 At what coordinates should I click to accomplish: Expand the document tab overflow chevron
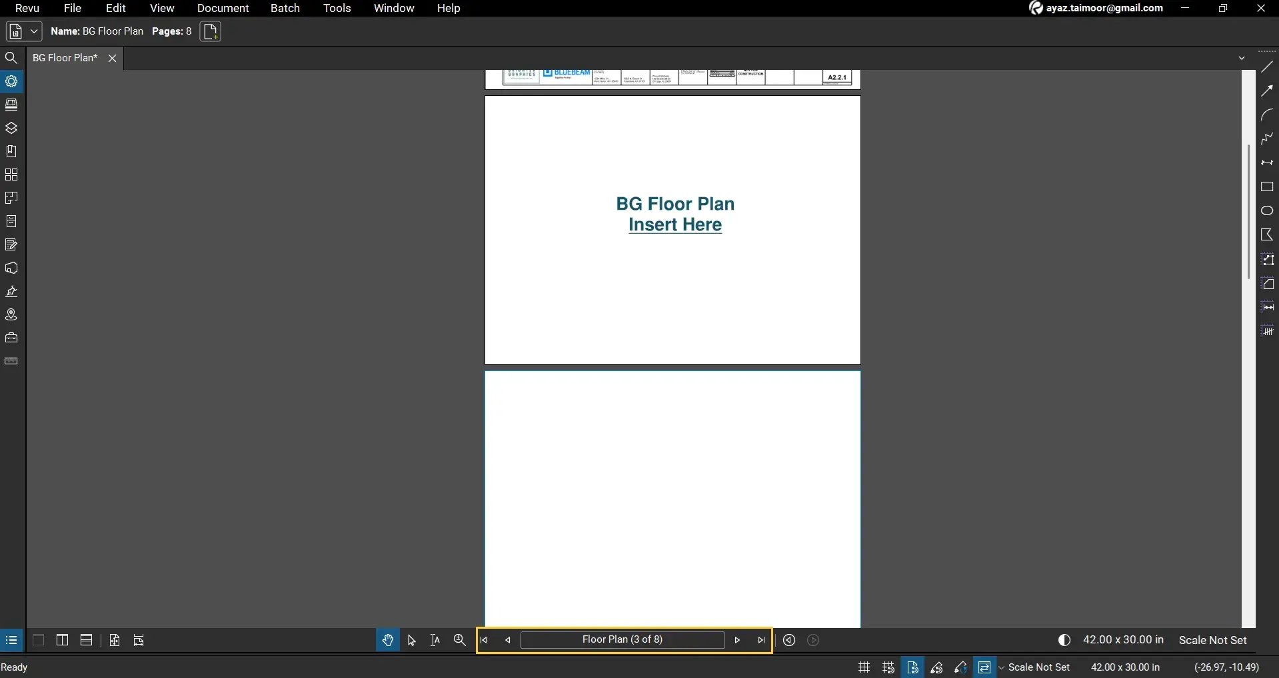tap(1242, 57)
